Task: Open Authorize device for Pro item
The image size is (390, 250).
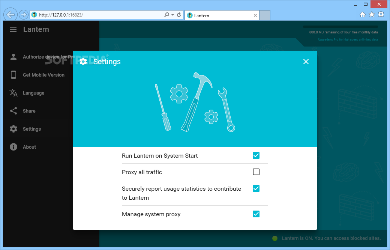Action: point(48,57)
